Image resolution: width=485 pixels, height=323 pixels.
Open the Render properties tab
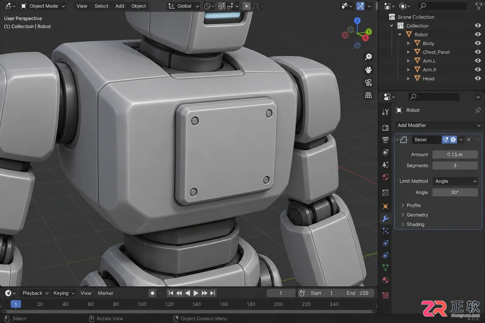click(x=386, y=128)
